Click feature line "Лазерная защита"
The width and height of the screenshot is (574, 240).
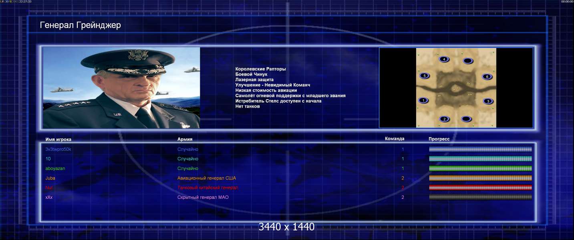[x=255, y=80]
